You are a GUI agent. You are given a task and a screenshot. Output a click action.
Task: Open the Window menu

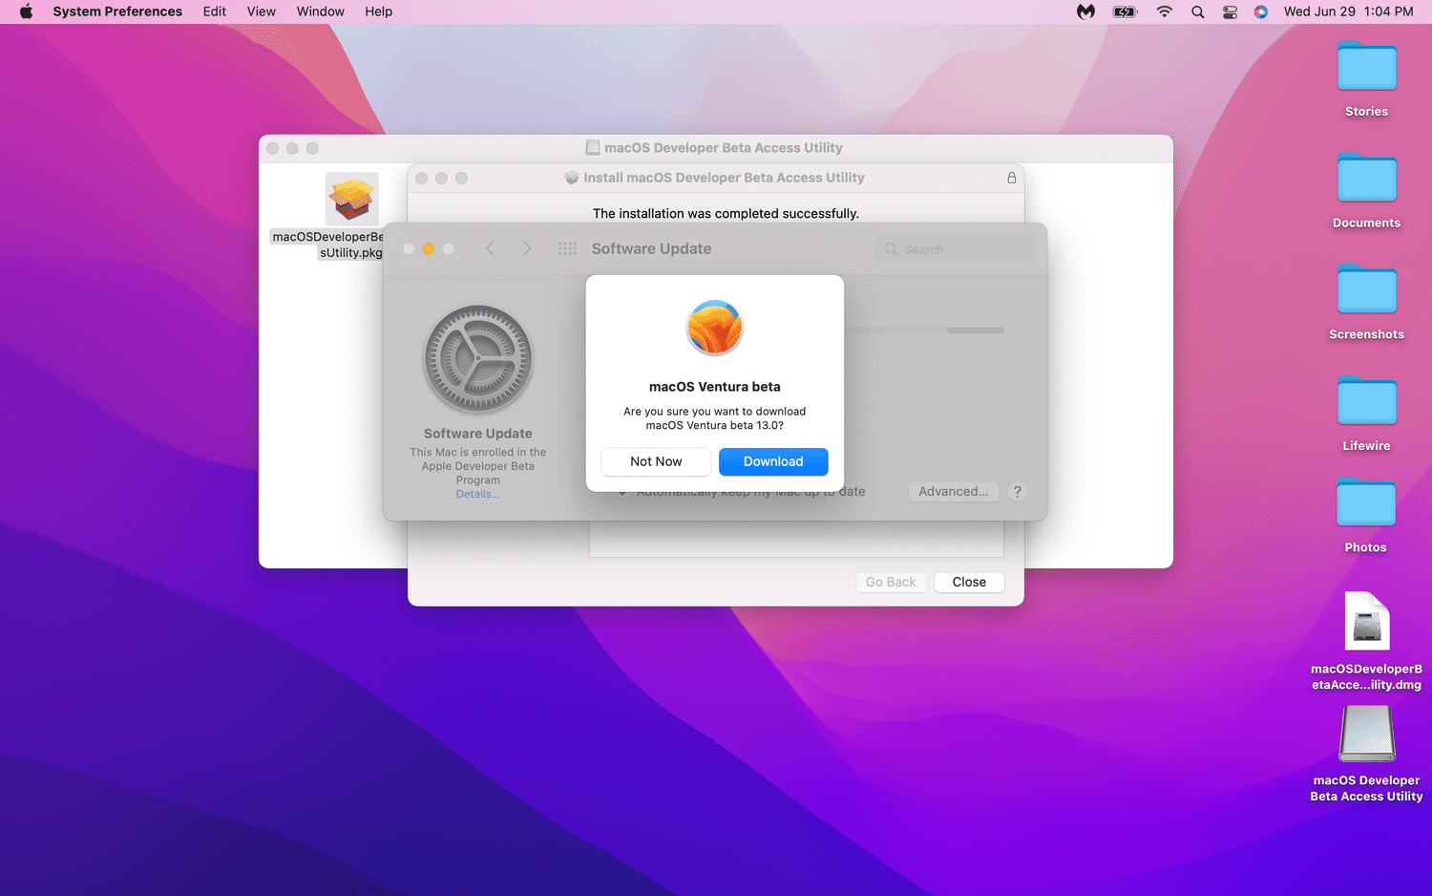(320, 11)
